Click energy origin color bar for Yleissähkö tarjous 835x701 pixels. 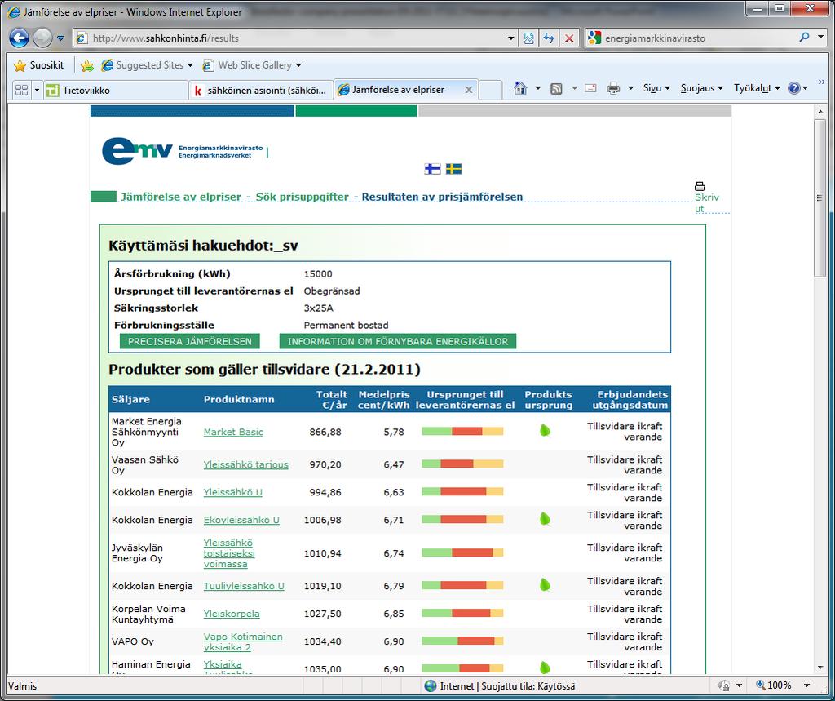pyautogui.click(x=462, y=464)
